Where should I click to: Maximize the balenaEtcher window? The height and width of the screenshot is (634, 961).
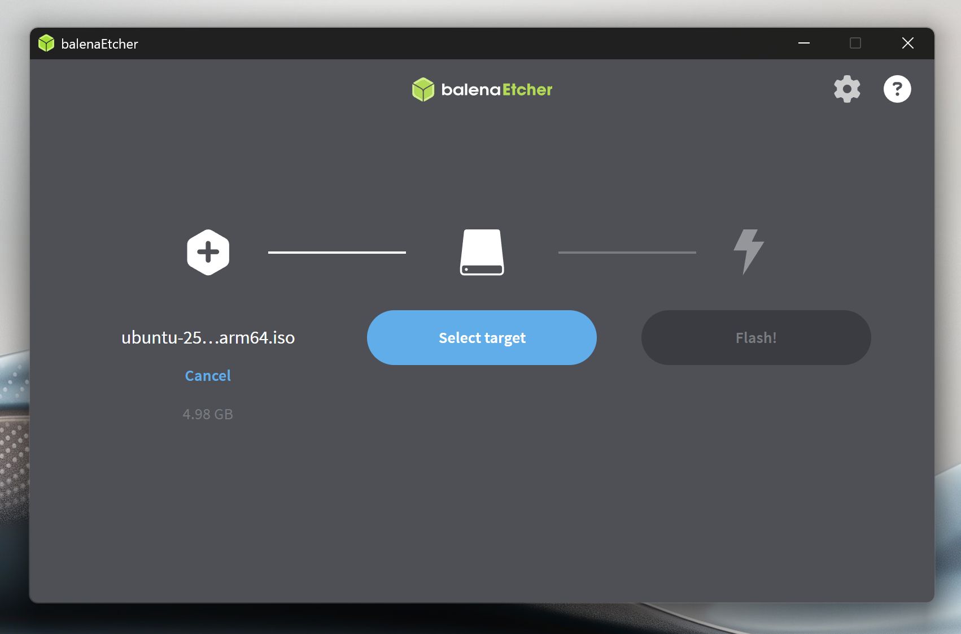coord(855,43)
